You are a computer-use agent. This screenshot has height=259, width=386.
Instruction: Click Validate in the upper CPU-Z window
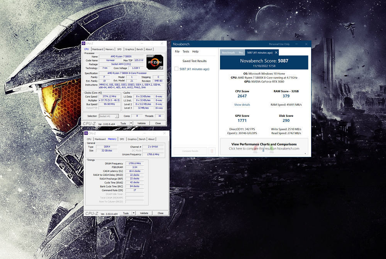pyautogui.click(x=141, y=123)
